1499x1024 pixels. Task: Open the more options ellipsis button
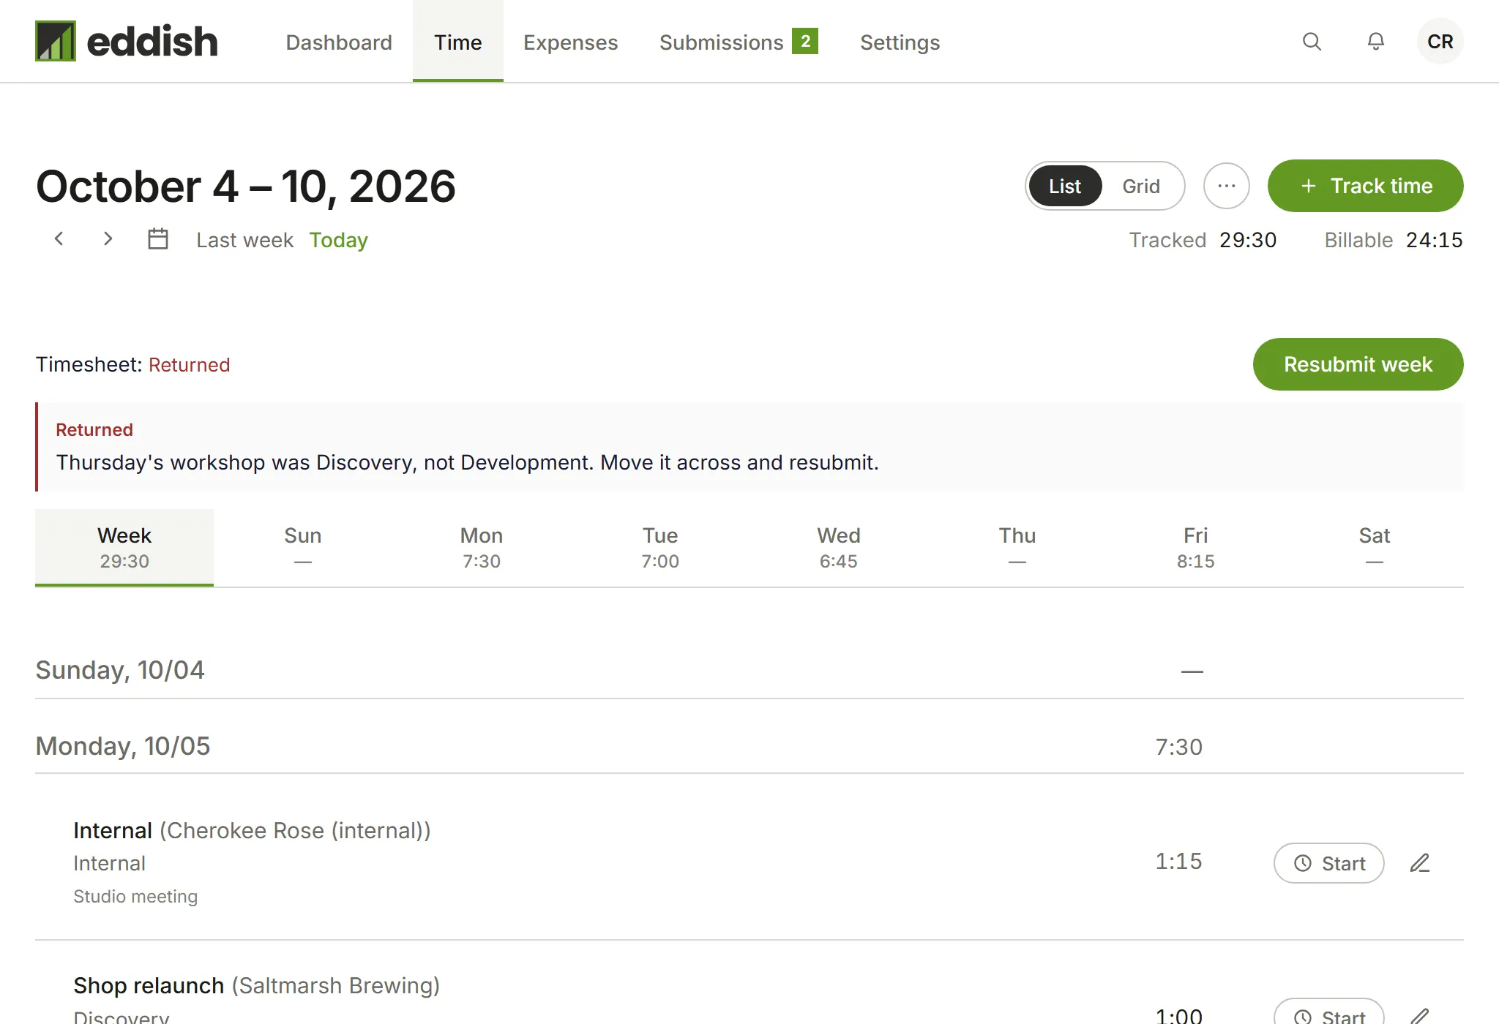pos(1227,186)
